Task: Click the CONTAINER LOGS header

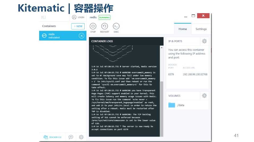Action: (x=102, y=41)
